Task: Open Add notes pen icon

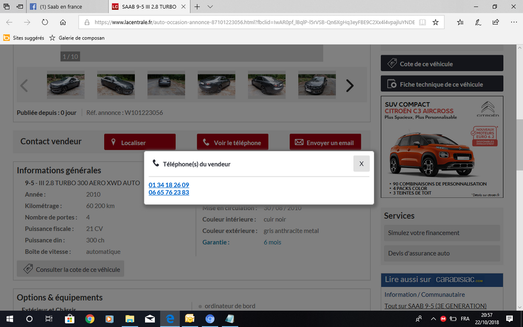Action: (x=478, y=22)
